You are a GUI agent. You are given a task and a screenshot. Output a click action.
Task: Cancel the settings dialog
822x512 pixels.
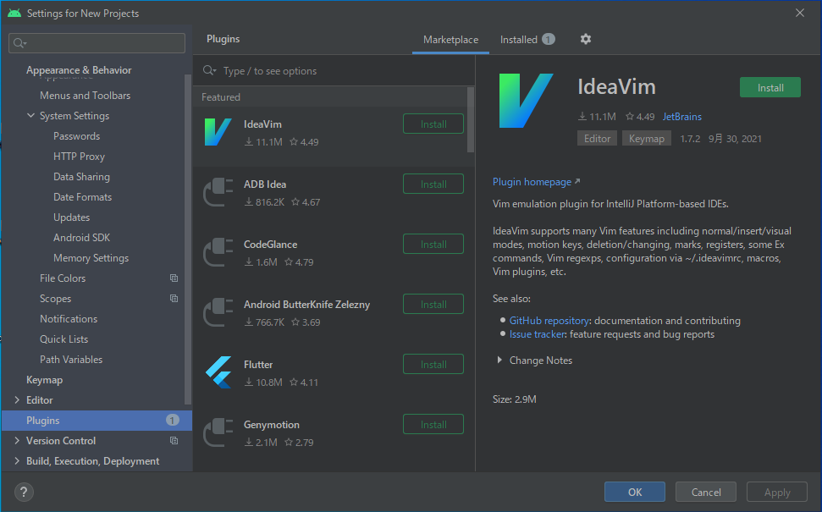(706, 492)
